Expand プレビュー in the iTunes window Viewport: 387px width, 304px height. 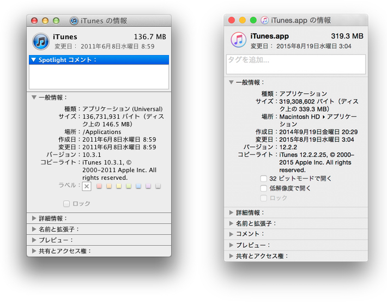pyautogui.click(x=34, y=240)
